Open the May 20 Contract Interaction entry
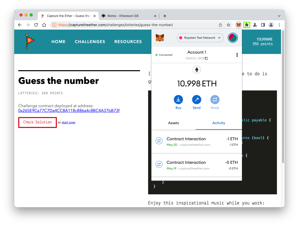 tap(197, 142)
